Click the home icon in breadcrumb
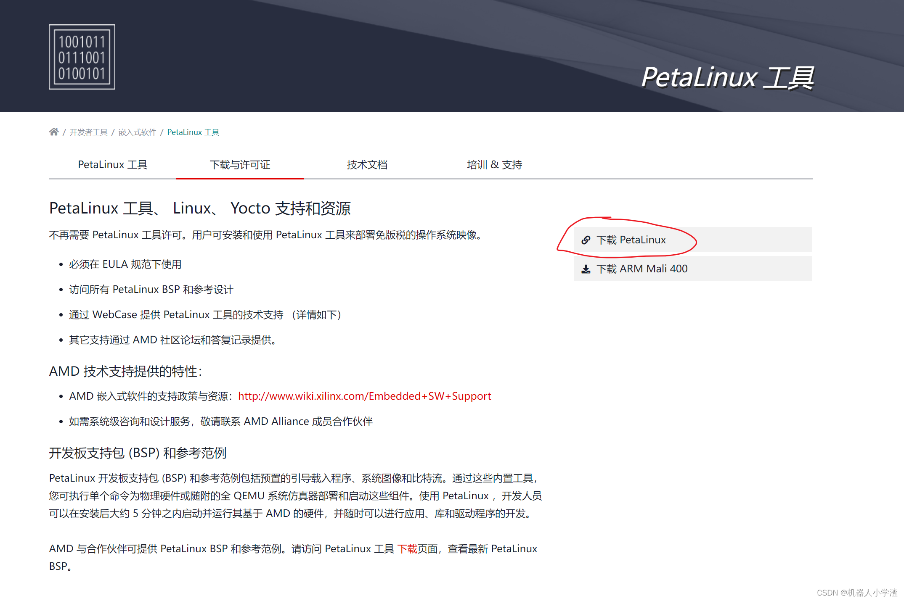Screen dimensions: 904x601 pos(54,132)
